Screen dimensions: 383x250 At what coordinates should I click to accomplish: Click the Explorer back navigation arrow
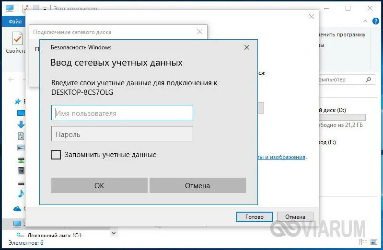click(x=11, y=80)
